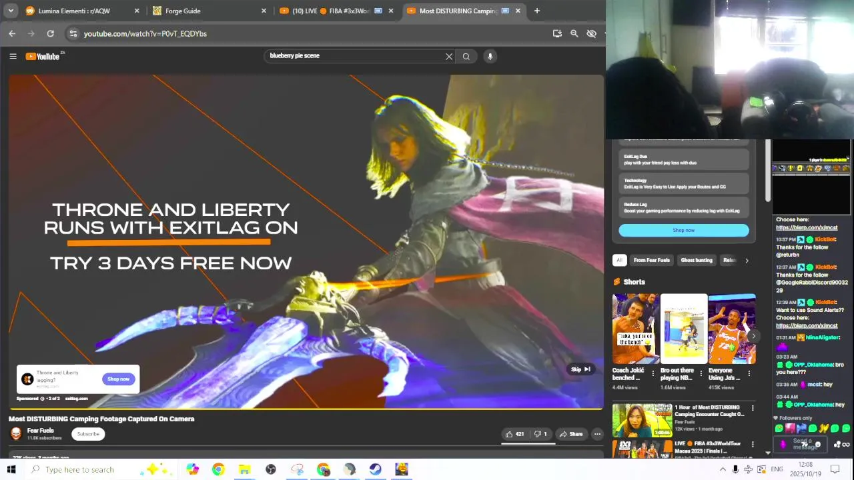This screenshot has width=854, height=480.
Task: Click the install/cast icon in the address bar
Action: (557, 33)
